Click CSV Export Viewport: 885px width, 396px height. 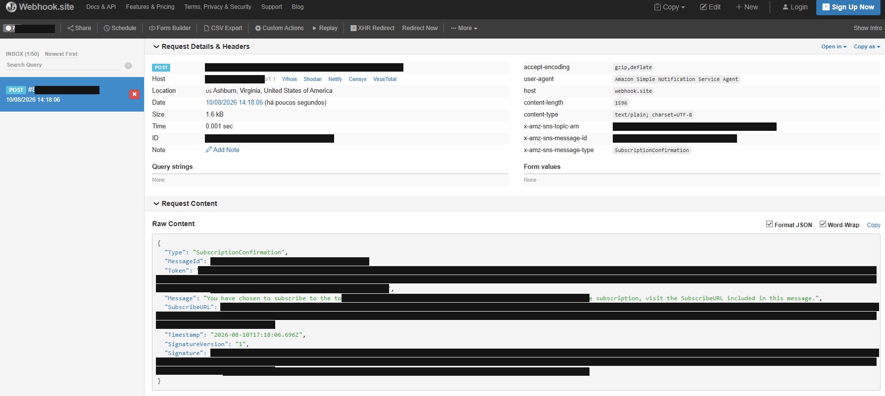pyautogui.click(x=223, y=28)
